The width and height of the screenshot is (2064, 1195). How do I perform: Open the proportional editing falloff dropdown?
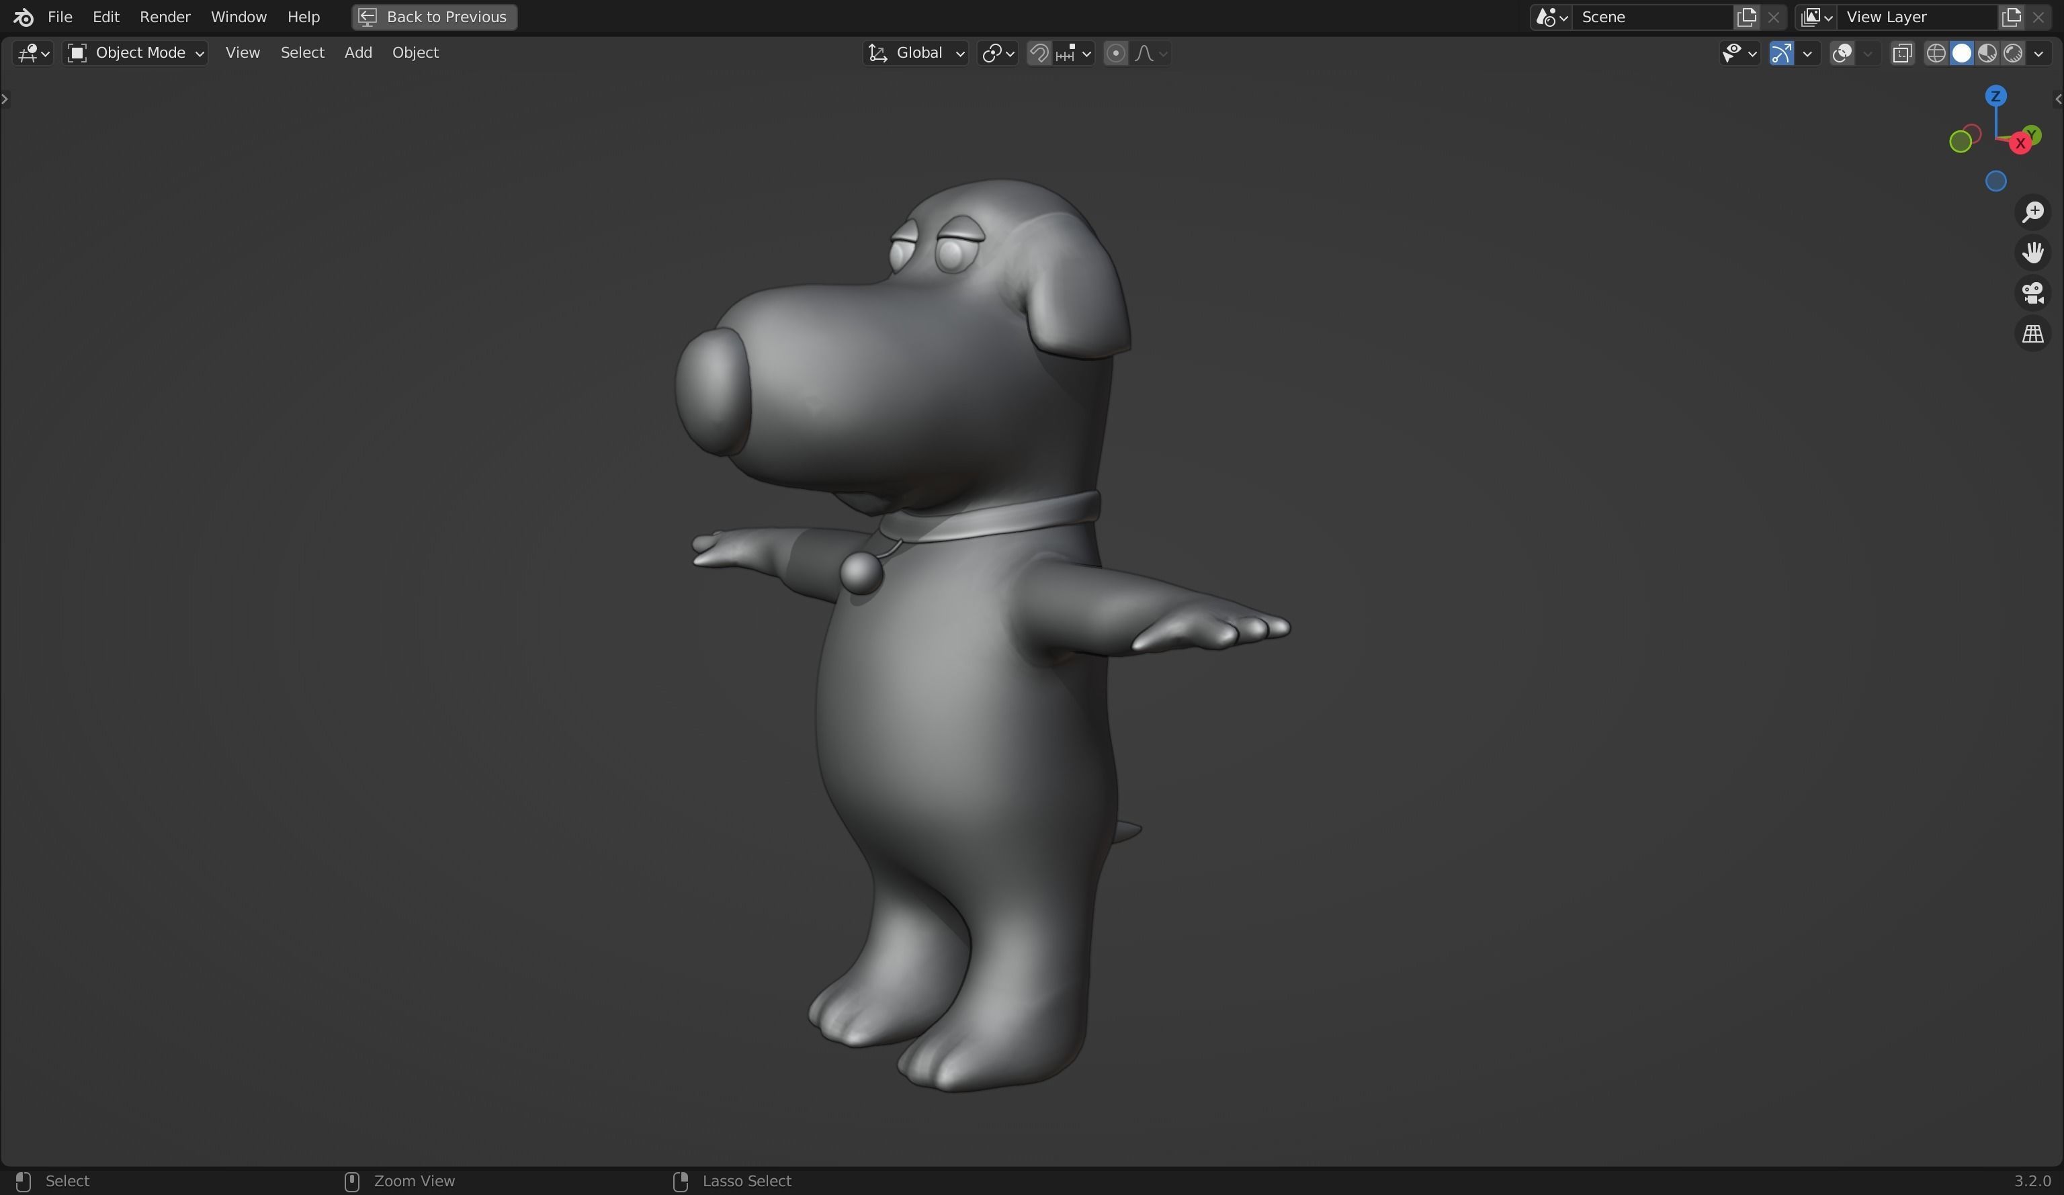point(1151,53)
